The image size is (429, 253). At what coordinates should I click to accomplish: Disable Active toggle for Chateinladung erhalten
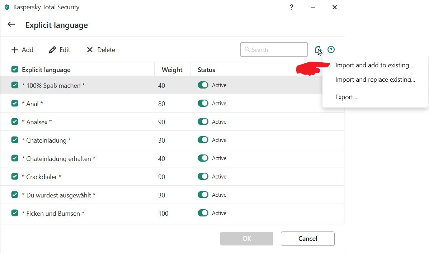(203, 158)
